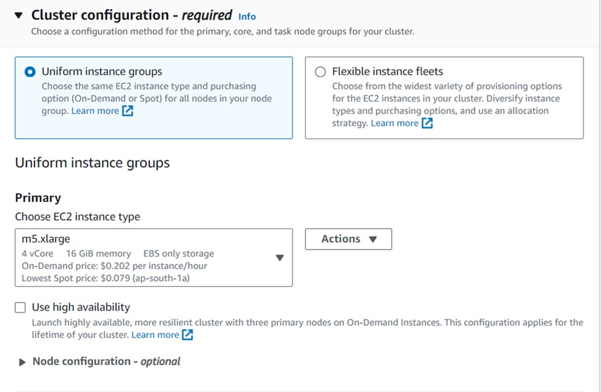Open Learn more link under Flexible instance fleets
The image size is (601, 392).
[394, 123]
